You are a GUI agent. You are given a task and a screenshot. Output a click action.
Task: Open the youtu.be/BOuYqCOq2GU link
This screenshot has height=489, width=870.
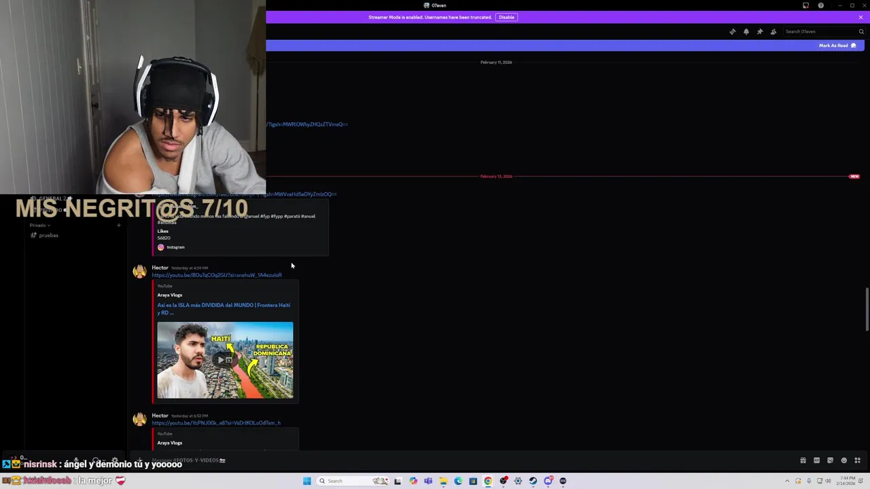click(x=217, y=275)
